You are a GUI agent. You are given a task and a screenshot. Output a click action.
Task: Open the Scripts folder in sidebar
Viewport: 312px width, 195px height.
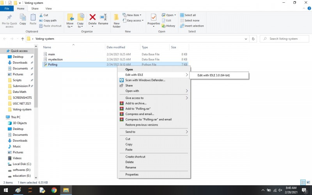(17, 80)
